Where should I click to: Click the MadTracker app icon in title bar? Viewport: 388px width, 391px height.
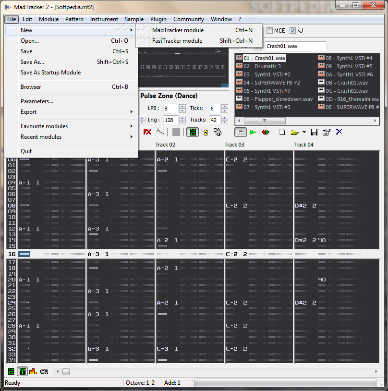[x=8, y=7]
